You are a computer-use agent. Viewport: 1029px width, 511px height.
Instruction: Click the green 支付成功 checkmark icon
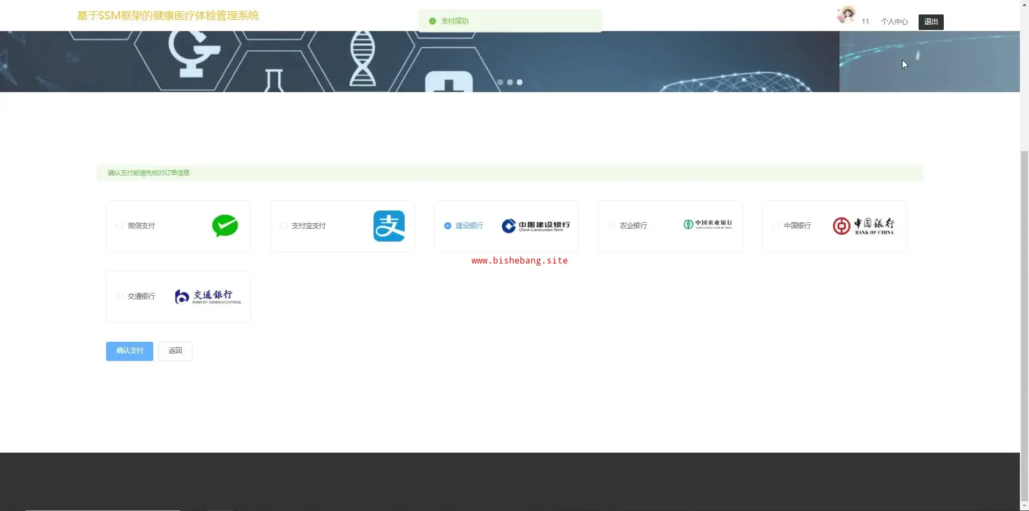click(433, 21)
